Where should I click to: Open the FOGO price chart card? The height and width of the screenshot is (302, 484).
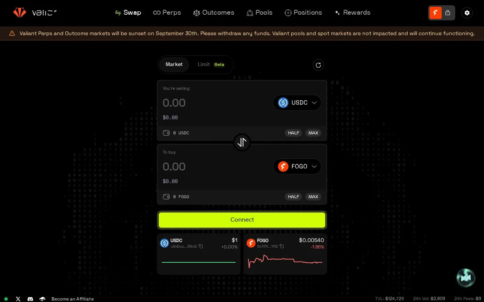point(285,254)
